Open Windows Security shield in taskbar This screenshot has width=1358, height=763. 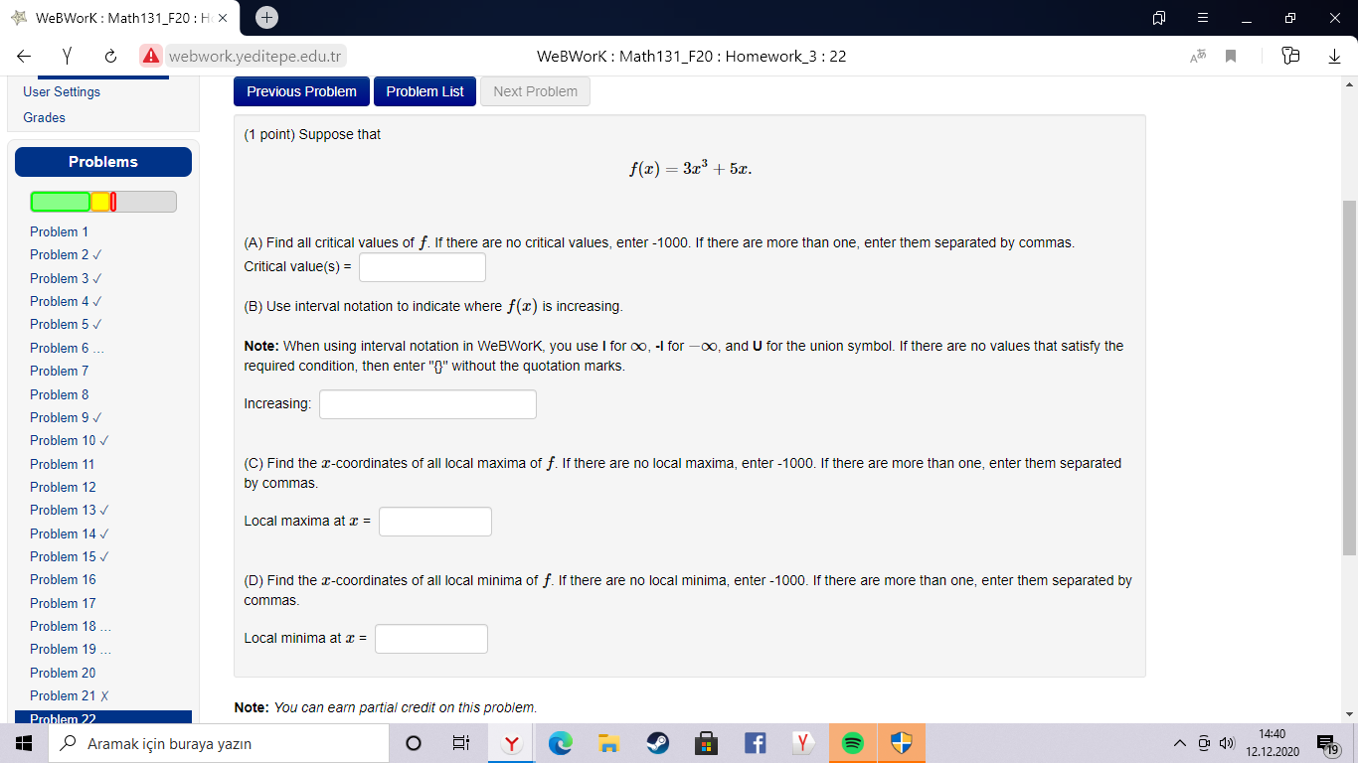[x=901, y=743]
